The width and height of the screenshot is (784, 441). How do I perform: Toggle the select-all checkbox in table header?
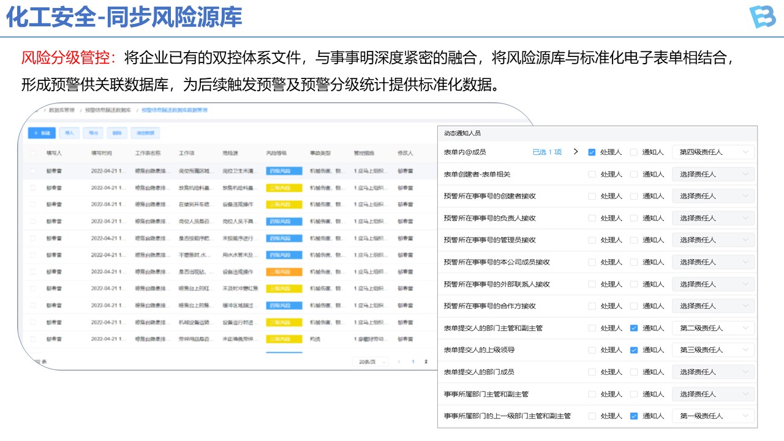(x=33, y=153)
